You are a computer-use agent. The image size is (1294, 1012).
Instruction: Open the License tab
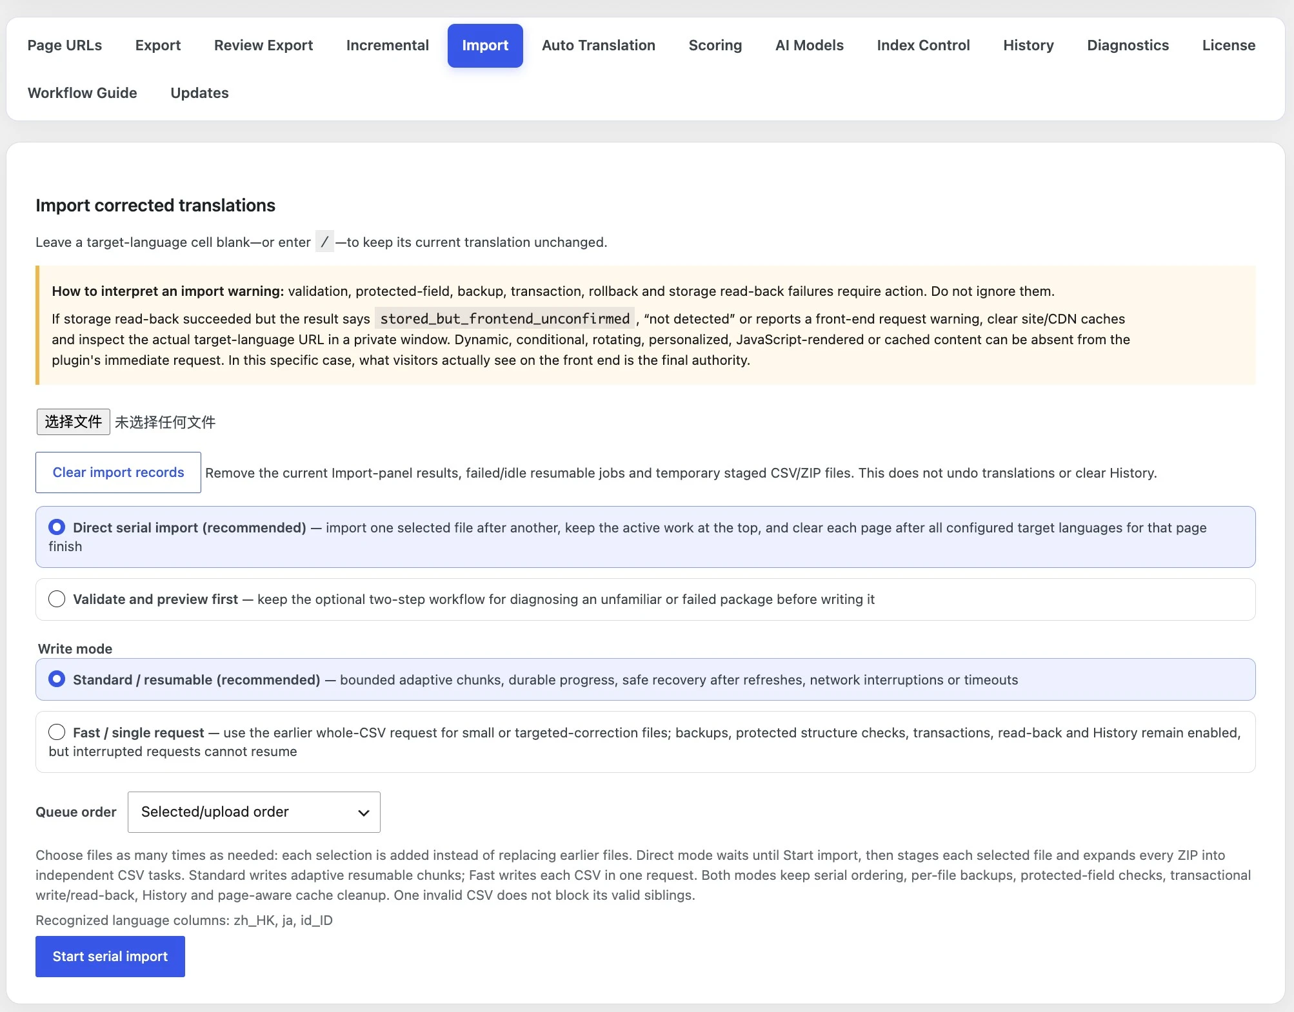point(1229,45)
